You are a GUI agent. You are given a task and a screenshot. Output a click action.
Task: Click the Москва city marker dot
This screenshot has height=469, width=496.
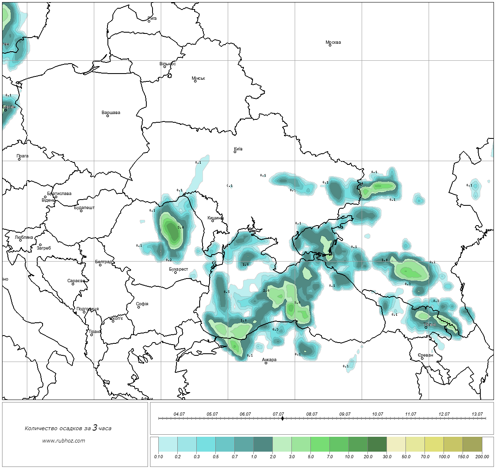330,45
